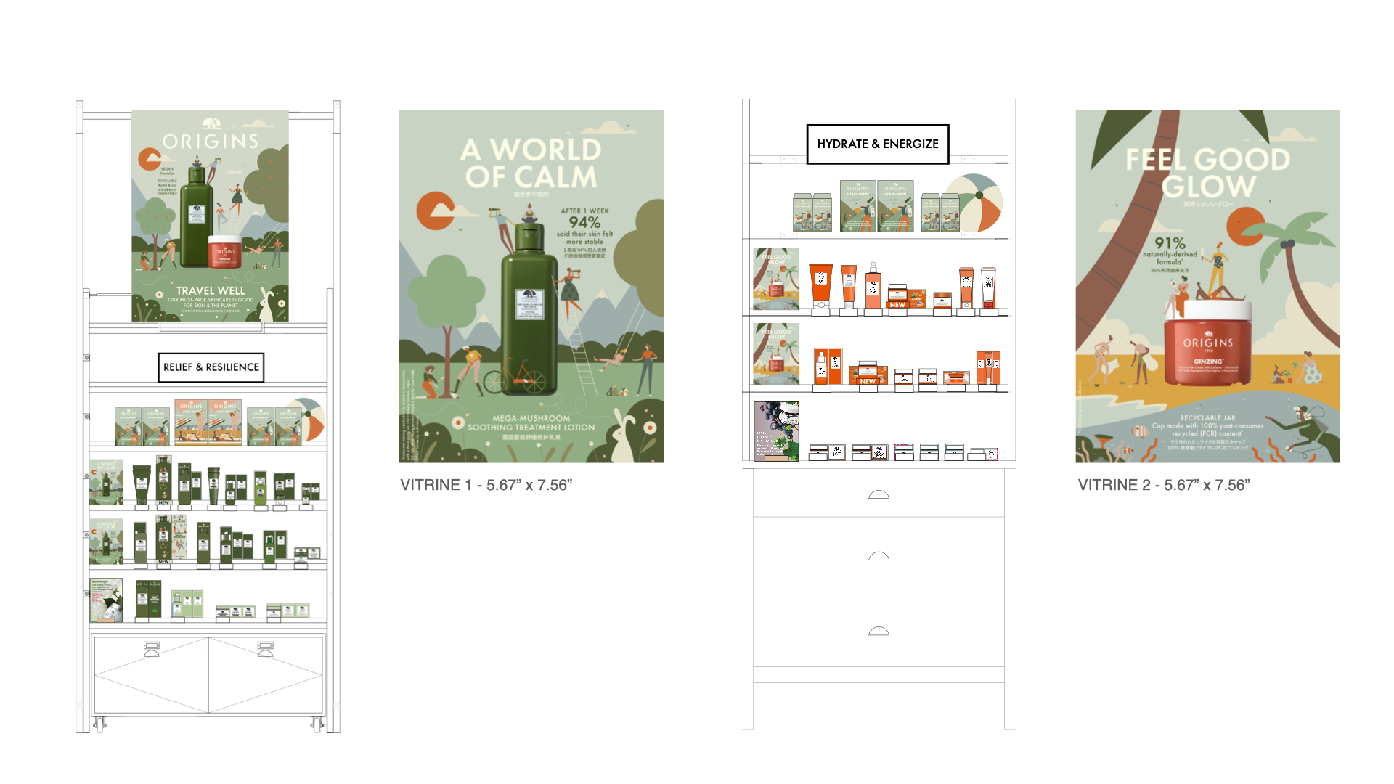This screenshot has height=784, width=1394.
Task: Select the A World of Calm poster
Action: tap(531, 286)
